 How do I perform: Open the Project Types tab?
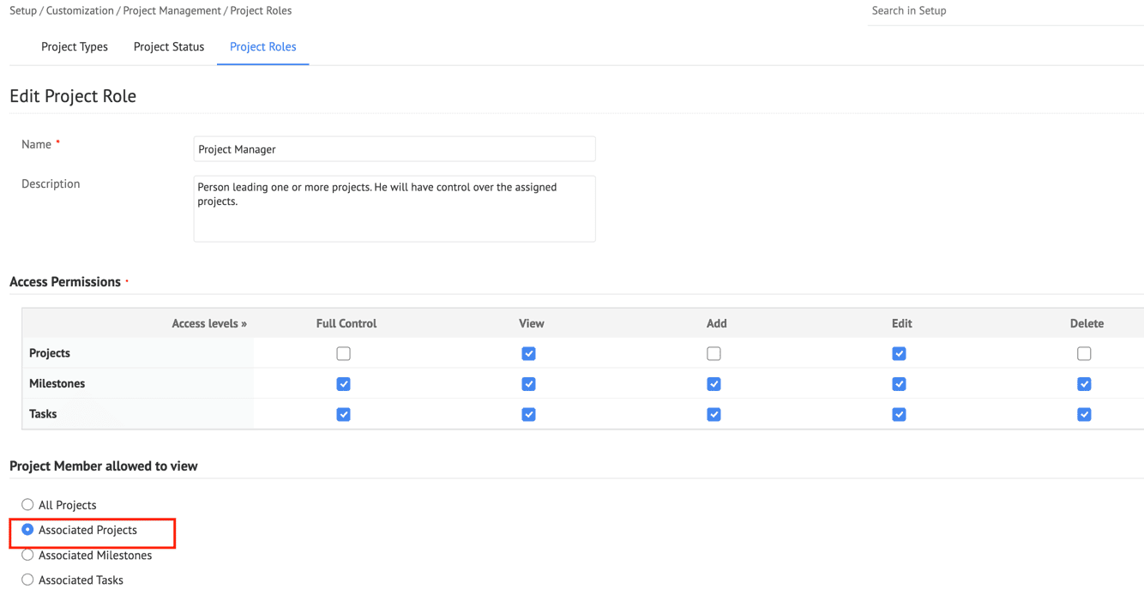(75, 47)
